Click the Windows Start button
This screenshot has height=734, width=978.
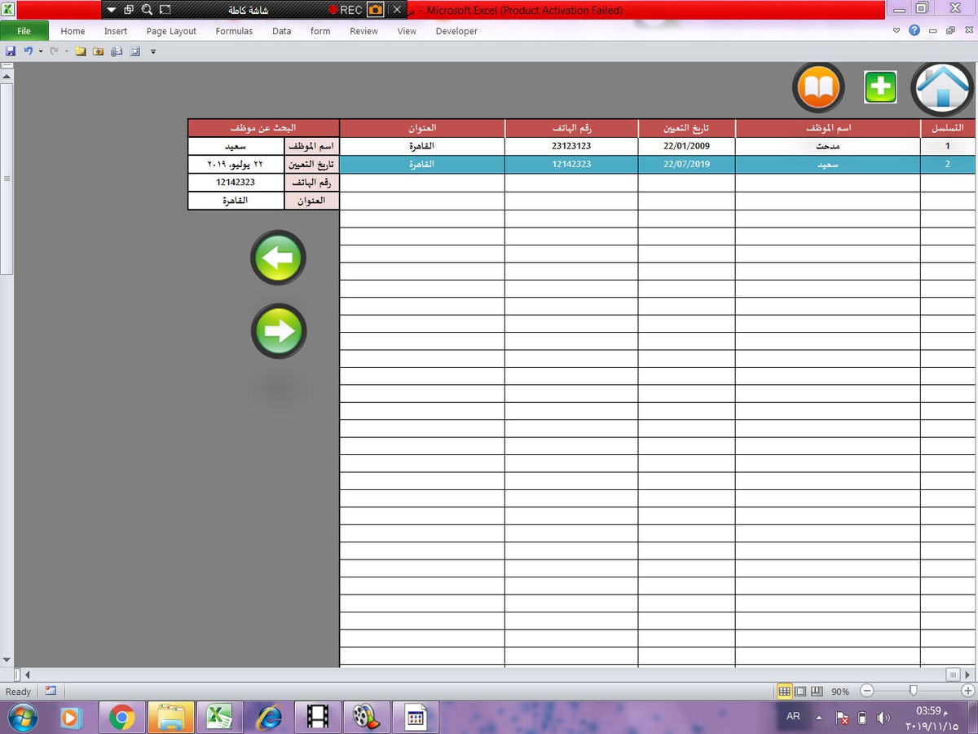point(22,718)
